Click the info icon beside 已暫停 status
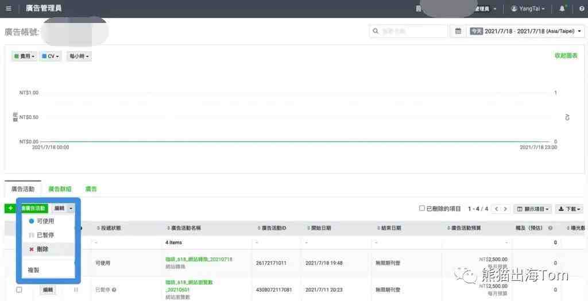Image resolution: width=588 pixels, height=301 pixels. pyautogui.click(x=114, y=290)
